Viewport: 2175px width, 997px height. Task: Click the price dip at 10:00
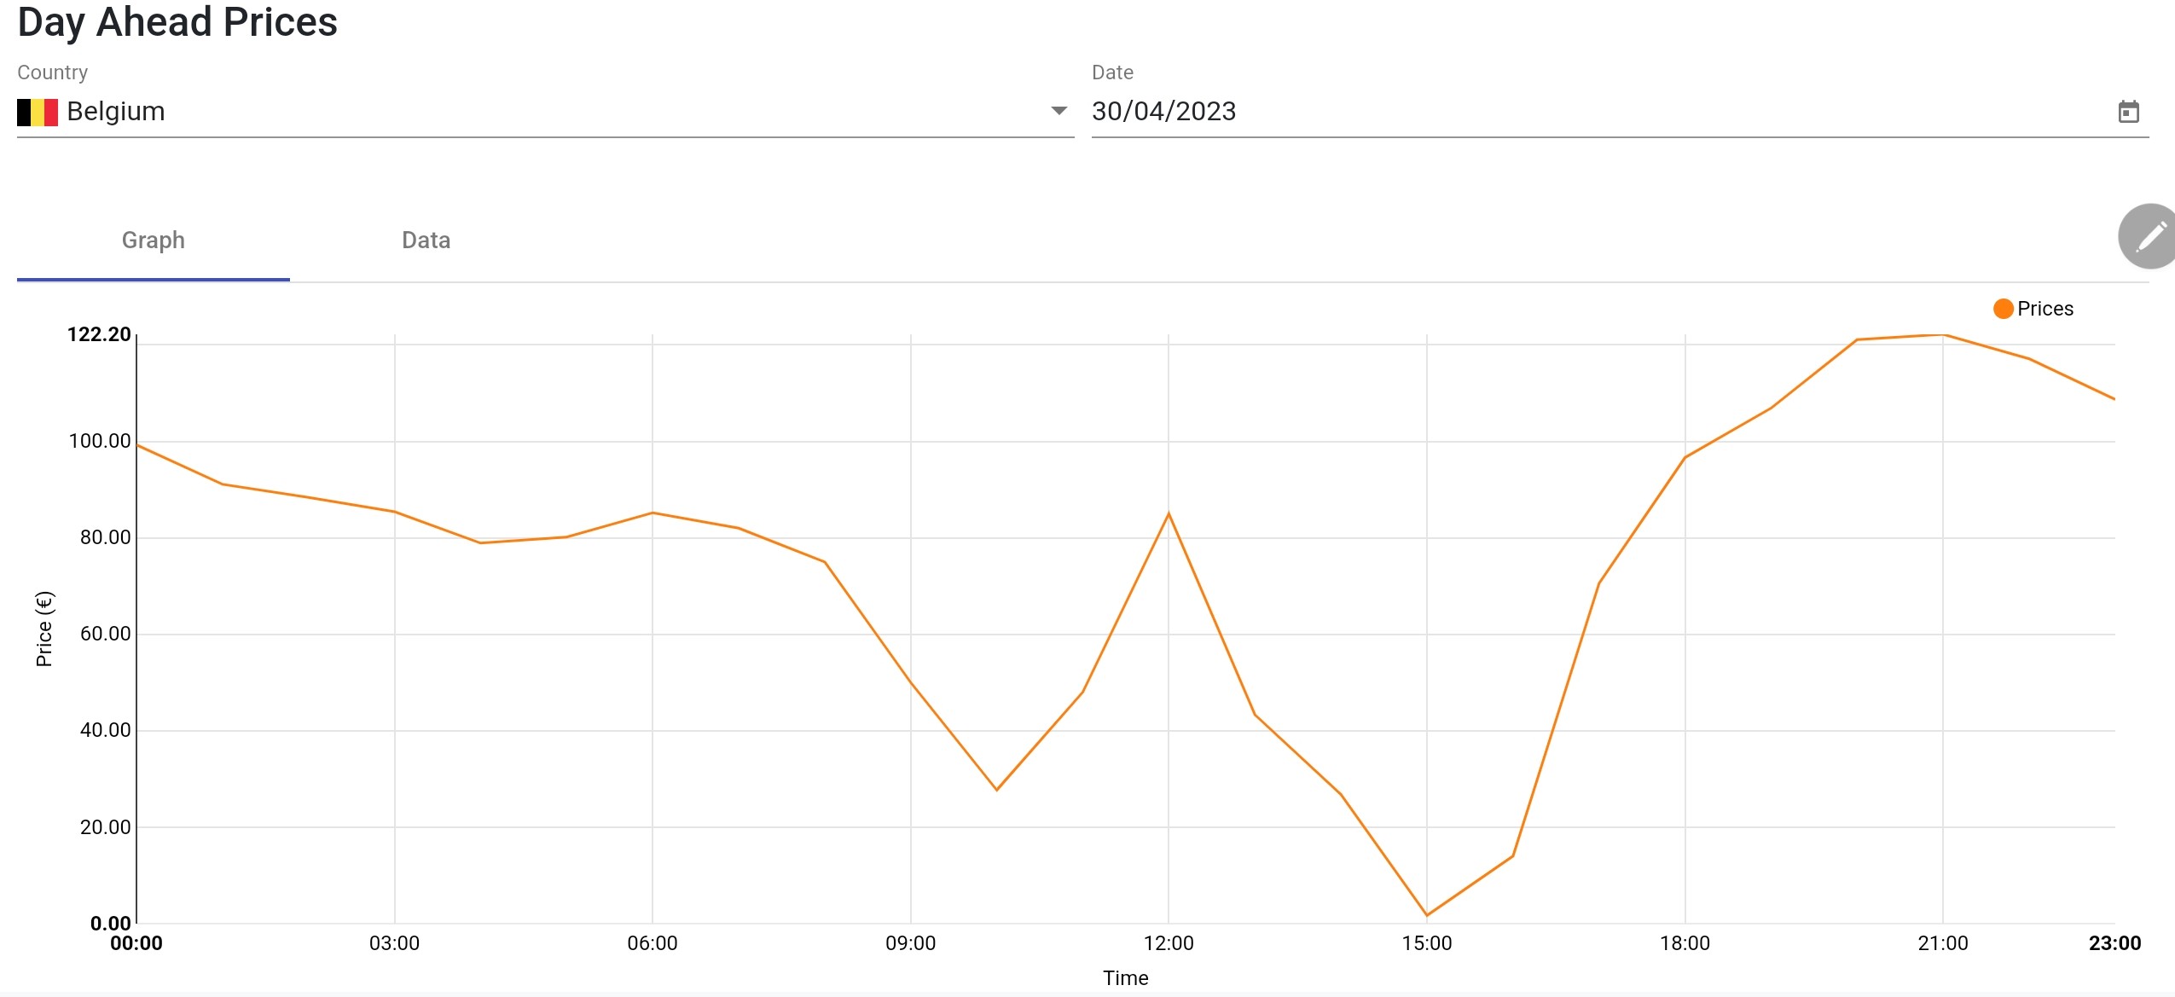pyautogui.click(x=996, y=790)
